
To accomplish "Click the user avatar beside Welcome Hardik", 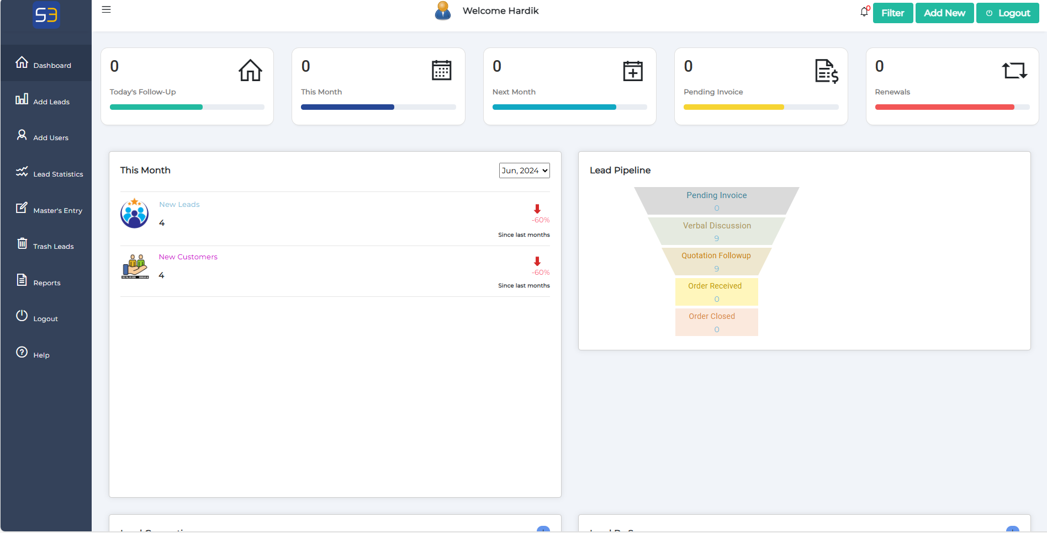I will [443, 11].
